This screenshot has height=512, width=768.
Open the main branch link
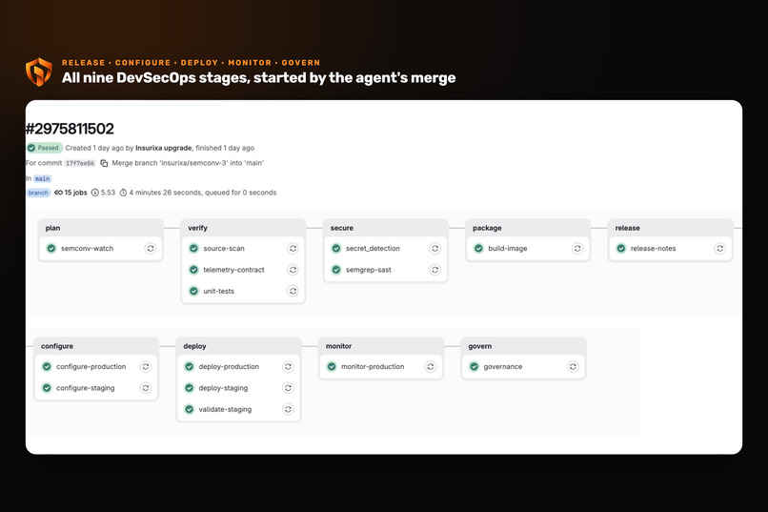coord(43,179)
